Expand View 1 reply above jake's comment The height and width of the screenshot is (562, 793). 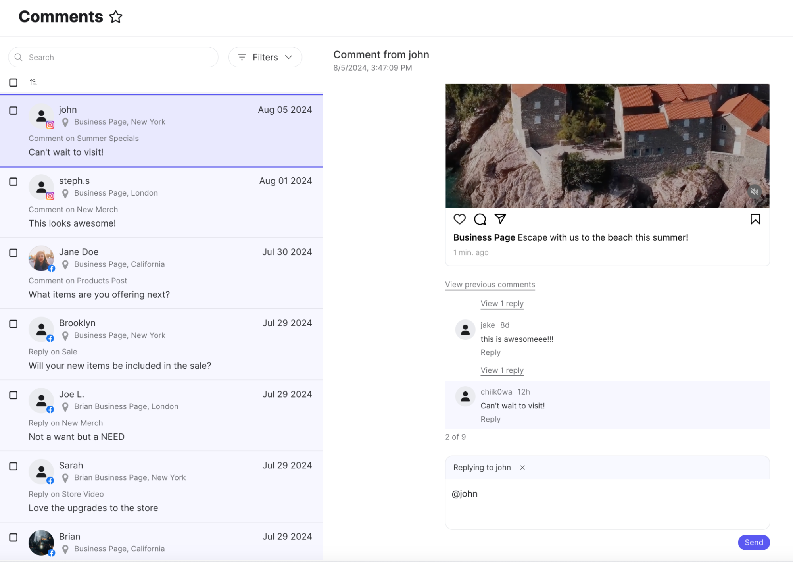502,304
